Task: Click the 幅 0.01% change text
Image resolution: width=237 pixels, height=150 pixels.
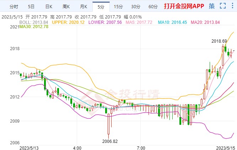Action: tap(133, 17)
